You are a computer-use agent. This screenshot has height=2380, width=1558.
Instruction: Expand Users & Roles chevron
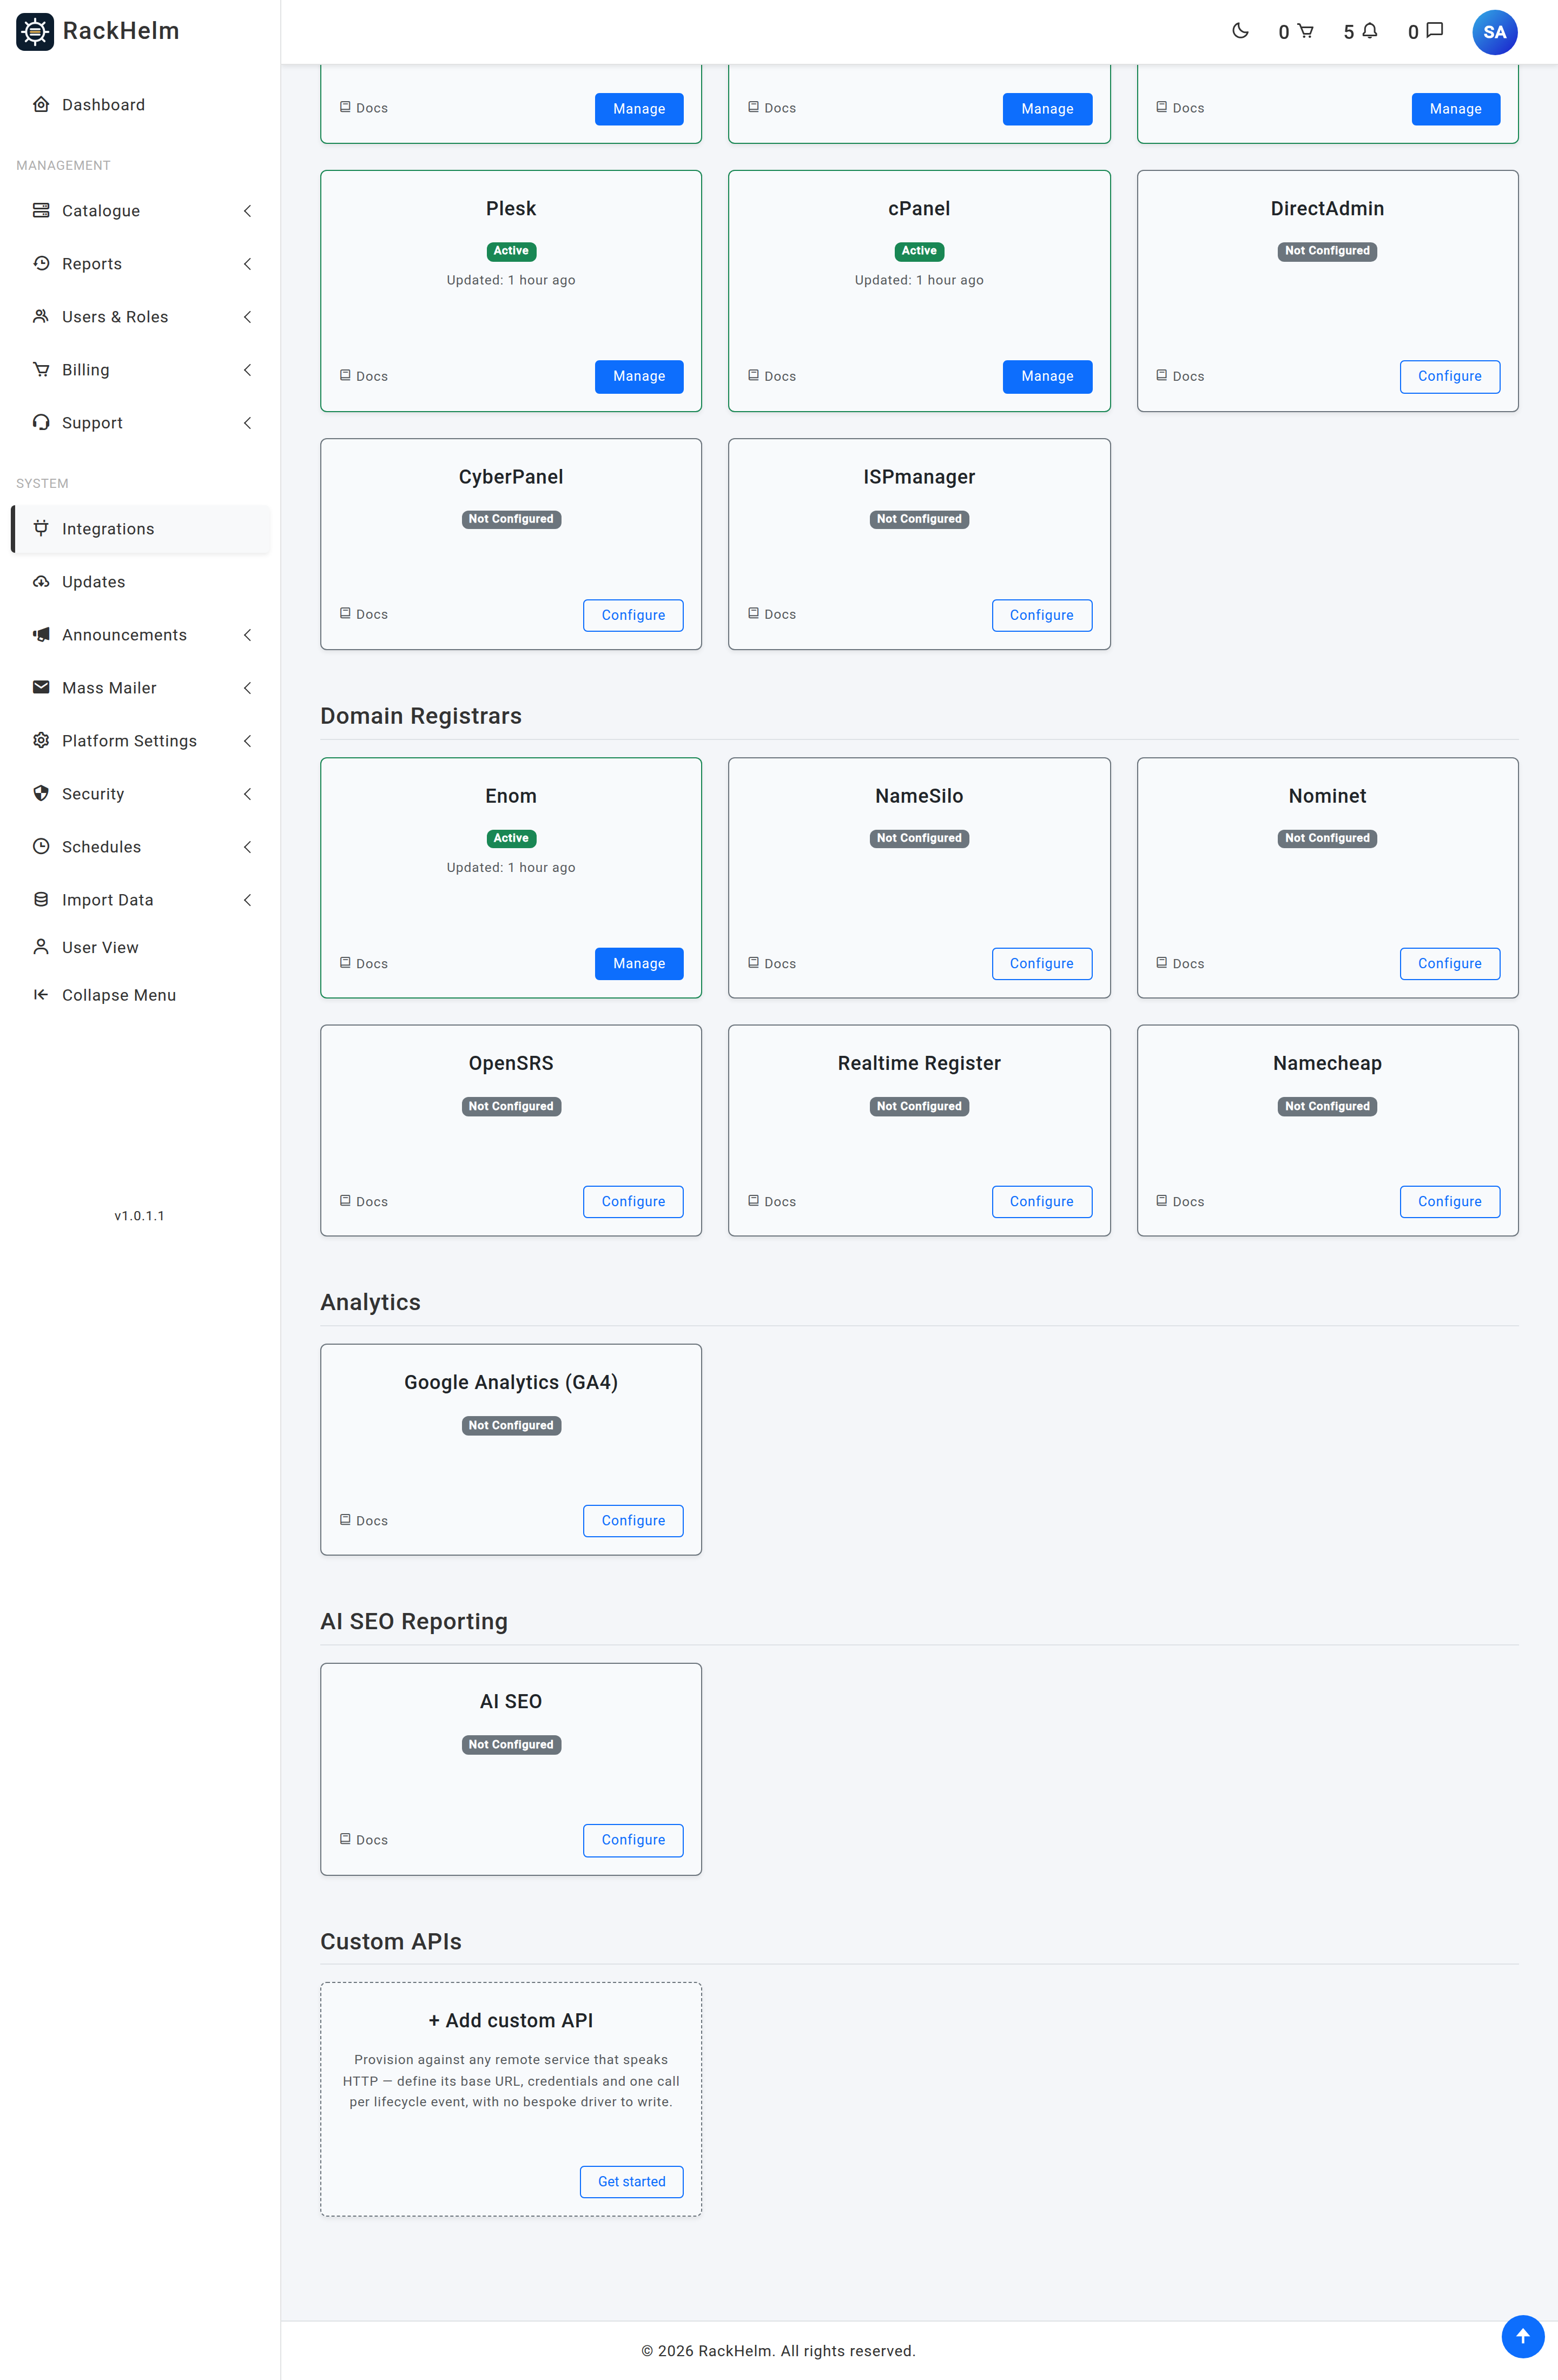pos(247,317)
